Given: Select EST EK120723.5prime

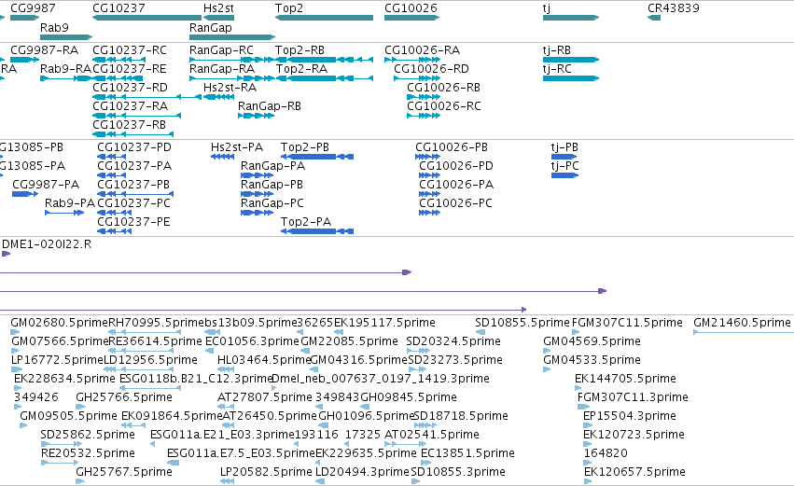Looking at the screenshot, I should (x=588, y=444).
